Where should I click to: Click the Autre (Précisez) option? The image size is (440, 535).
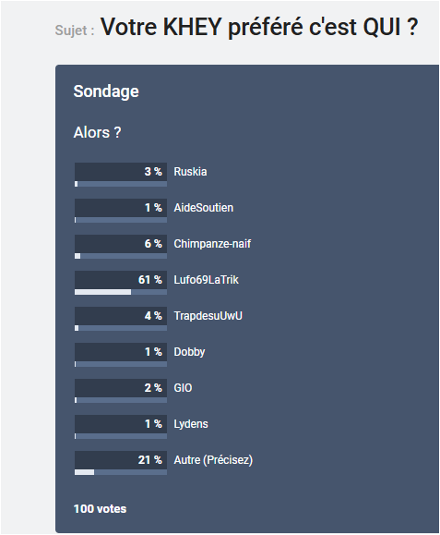[213, 460]
